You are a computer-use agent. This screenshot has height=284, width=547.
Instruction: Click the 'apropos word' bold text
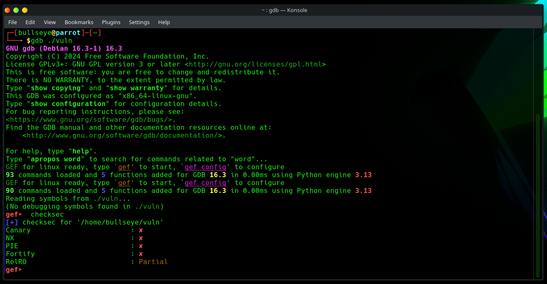(x=56, y=159)
